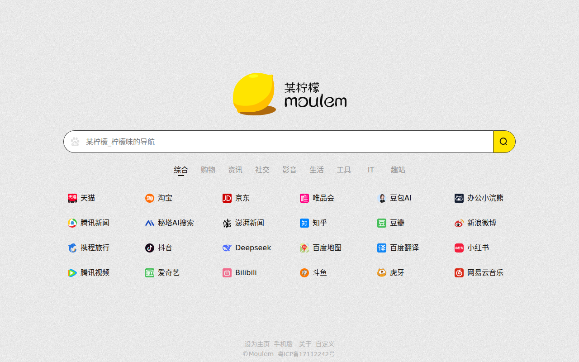Open the 影音 tab

click(x=289, y=170)
